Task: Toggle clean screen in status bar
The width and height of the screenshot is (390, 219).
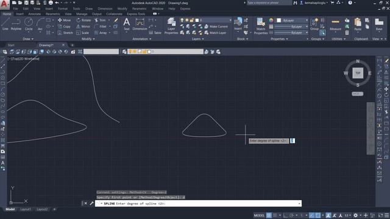Action: click(x=380, y=215)
